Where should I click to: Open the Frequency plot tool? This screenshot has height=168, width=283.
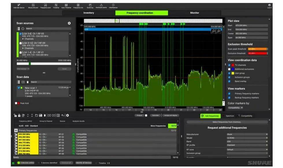tap(46, 6)
